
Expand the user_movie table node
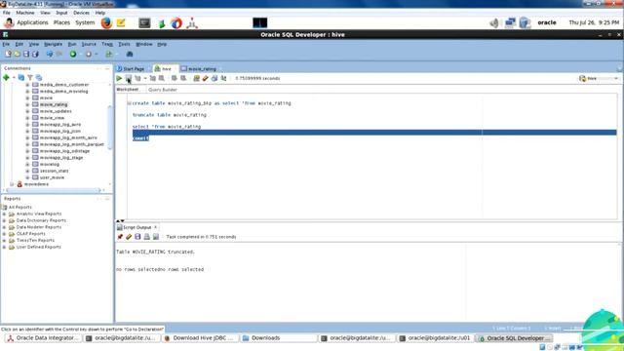[x=27, y=177]
